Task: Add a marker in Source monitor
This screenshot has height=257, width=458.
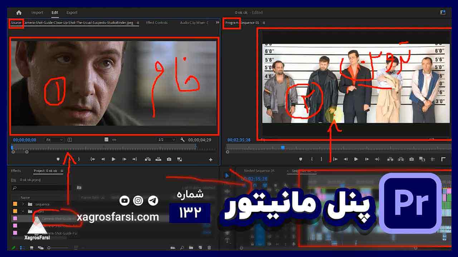Action: (58, 159)
